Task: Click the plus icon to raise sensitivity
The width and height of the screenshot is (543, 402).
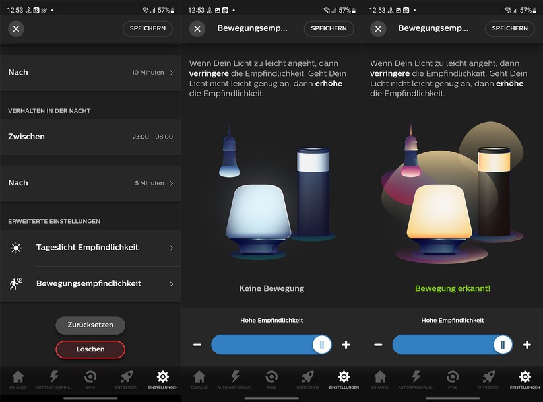Action: [x=346, y=345]
